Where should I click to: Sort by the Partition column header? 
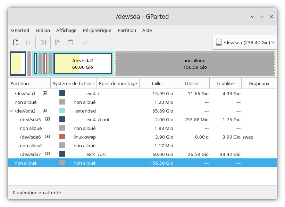pos(29,83)
